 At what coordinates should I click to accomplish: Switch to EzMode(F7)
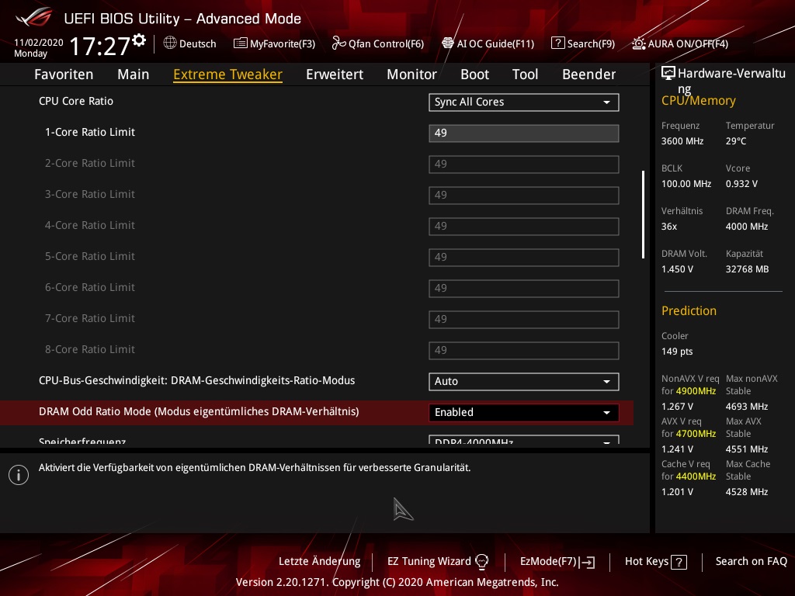click(557, 561)
